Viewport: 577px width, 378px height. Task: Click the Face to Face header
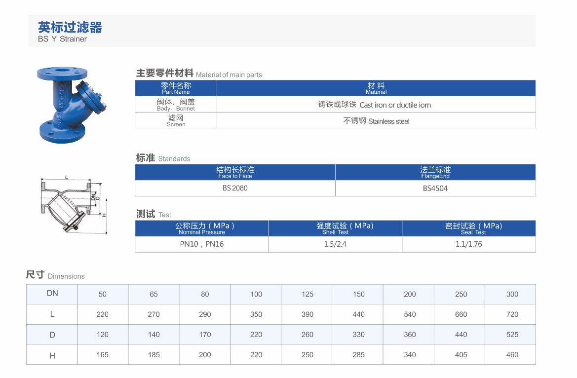[235, 172]
